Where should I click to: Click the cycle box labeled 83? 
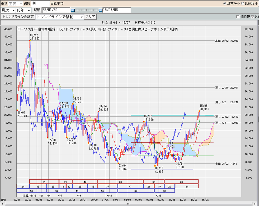pyautogui.click(x=120, y=181)
